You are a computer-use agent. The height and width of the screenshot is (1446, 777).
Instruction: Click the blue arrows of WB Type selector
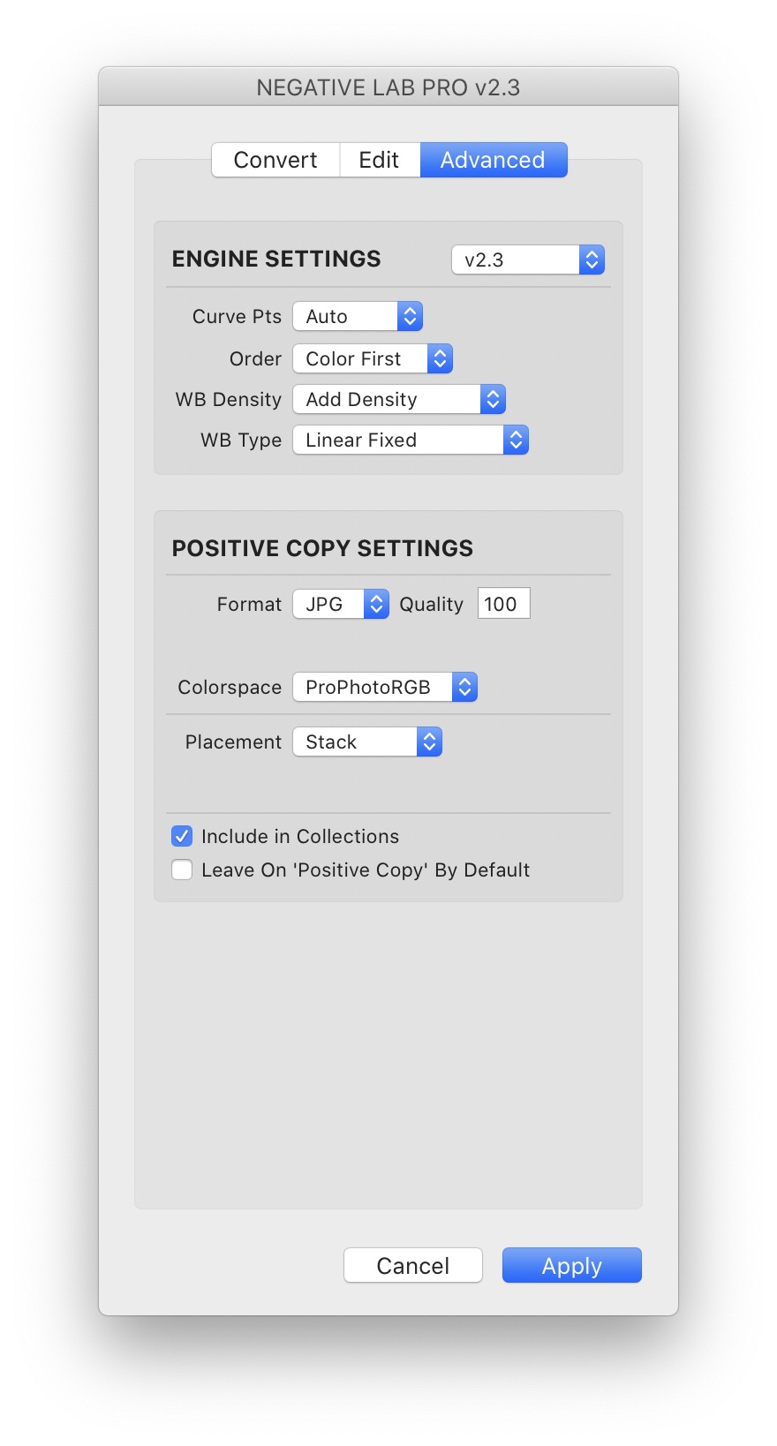pos(517,440)
